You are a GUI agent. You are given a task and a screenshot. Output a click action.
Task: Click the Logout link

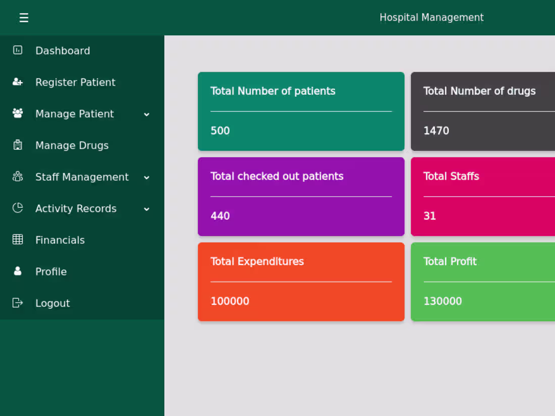52,303
